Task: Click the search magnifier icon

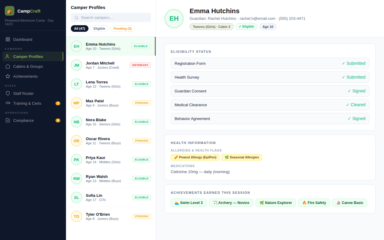Action: click(76, 18)
